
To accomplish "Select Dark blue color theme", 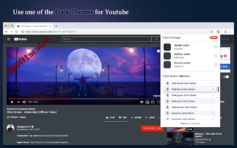I will [x=190, y=89].
